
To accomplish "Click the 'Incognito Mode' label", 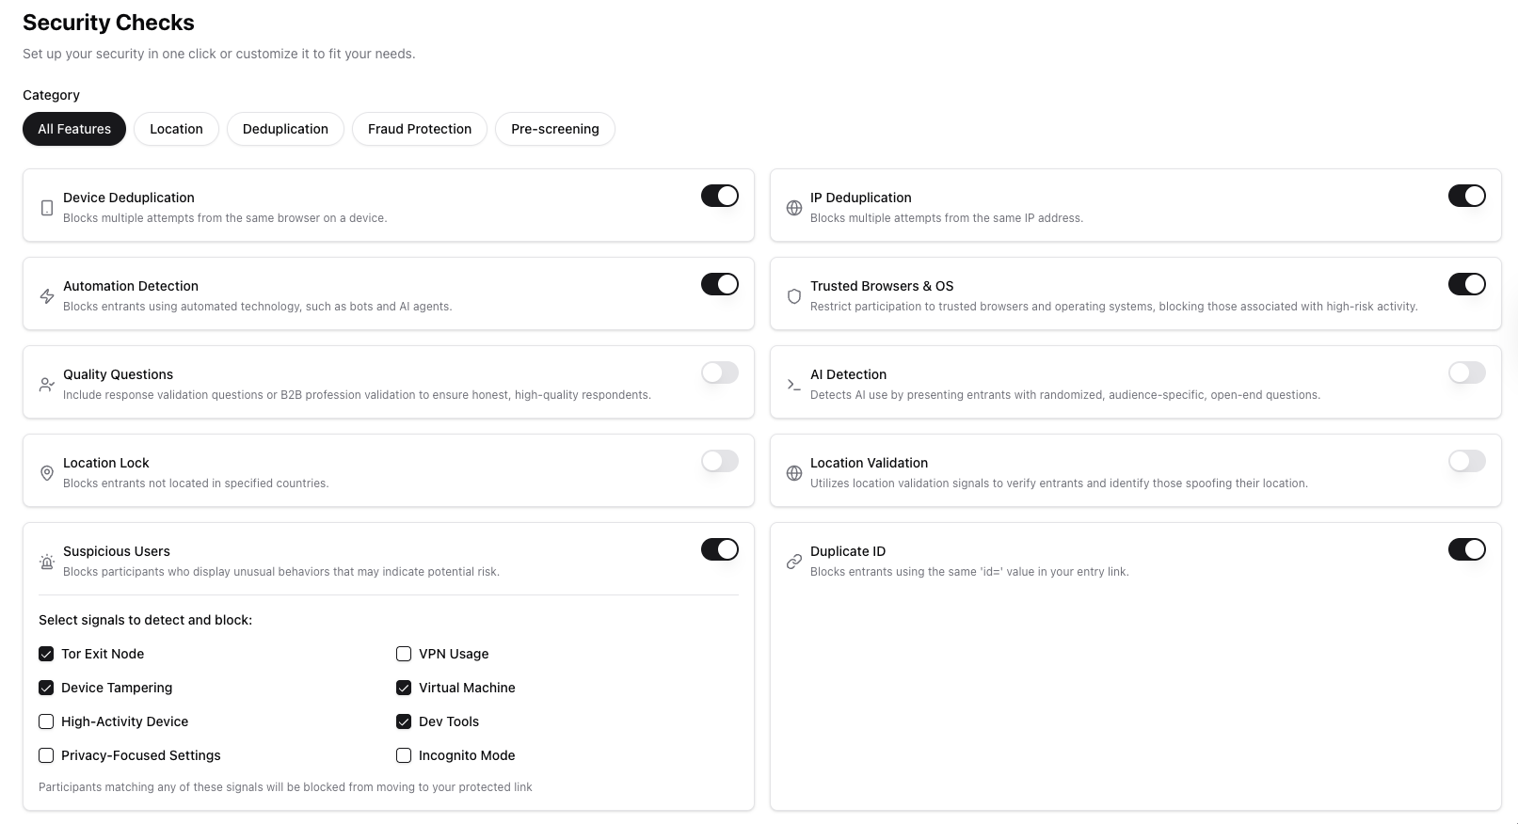I will 467,755.
